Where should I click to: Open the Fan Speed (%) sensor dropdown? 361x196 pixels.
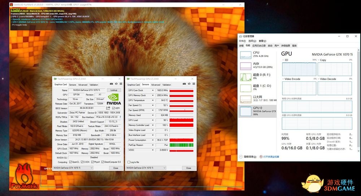(x=153, y=105)
